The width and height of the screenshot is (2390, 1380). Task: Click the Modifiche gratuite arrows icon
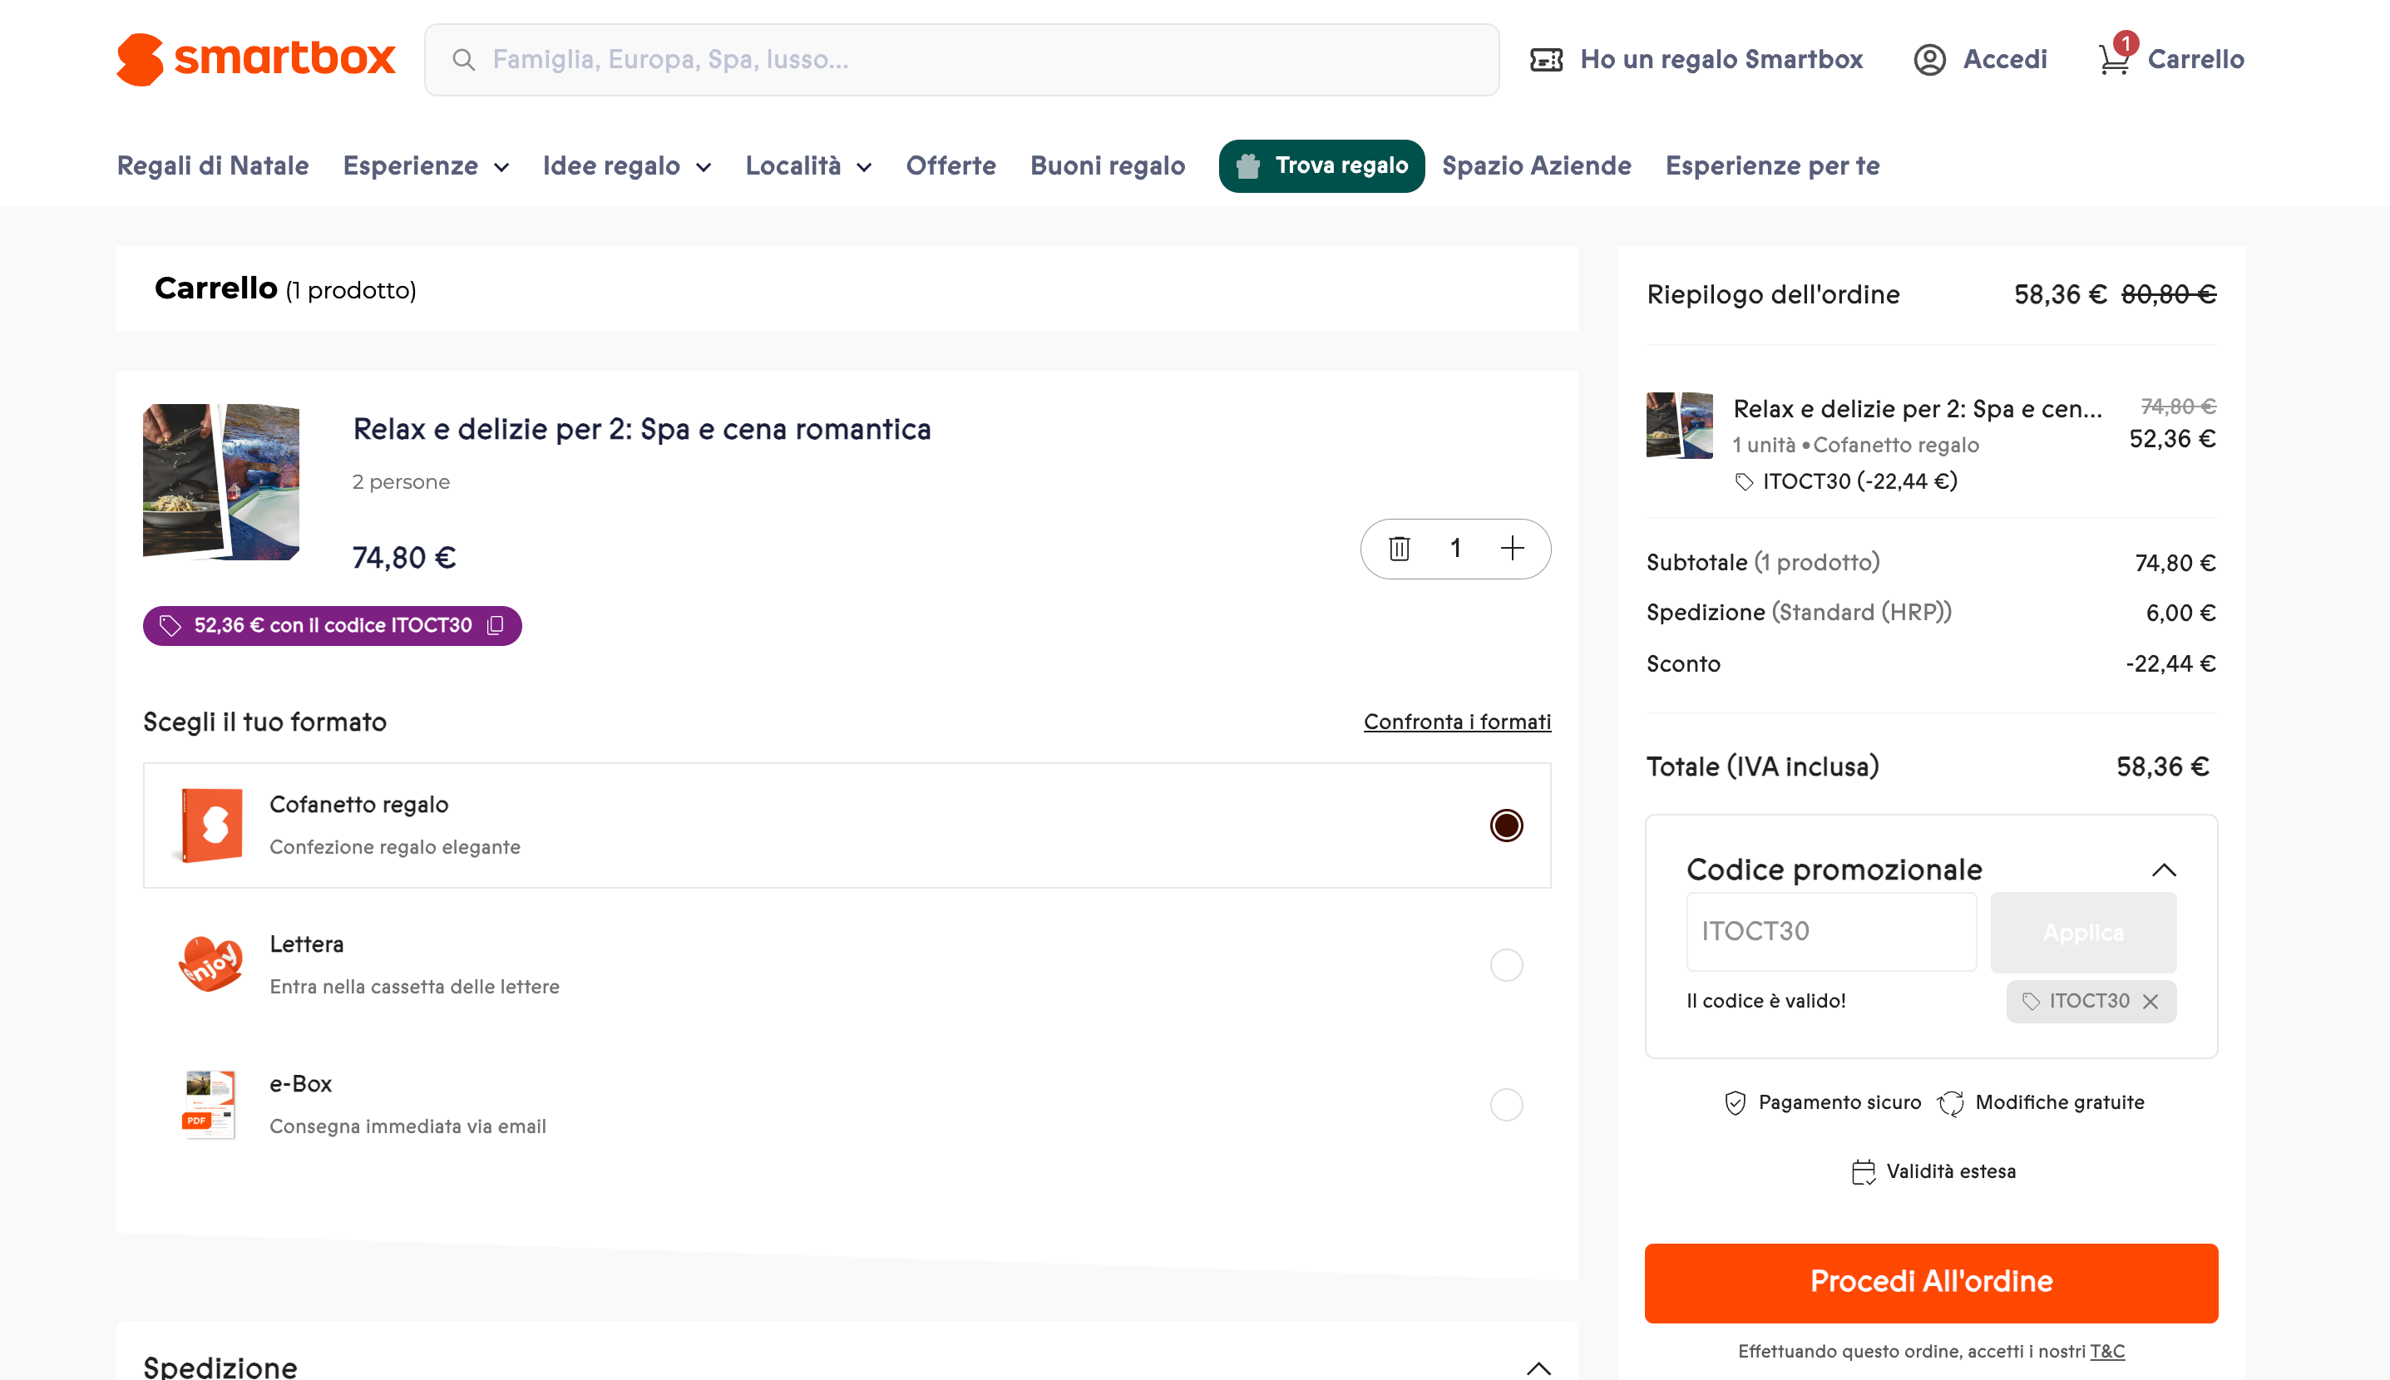1950,1102
